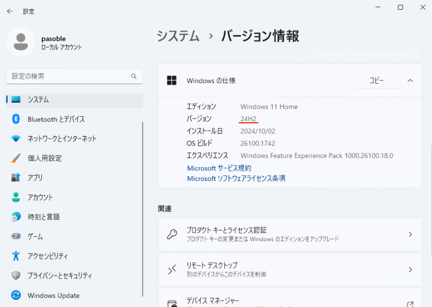Image resolution: width=432 pixels, height=307 pixels.
Task: Open ネットワークとインターネット settings
Action: point(62,139)
